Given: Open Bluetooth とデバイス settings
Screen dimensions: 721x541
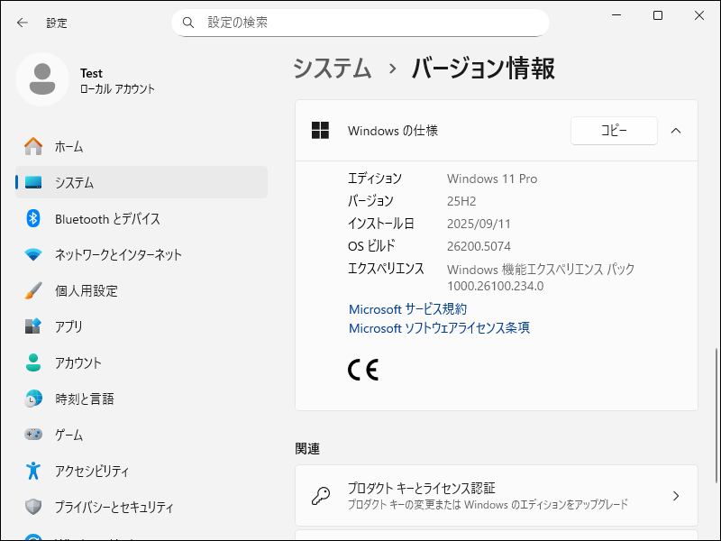Looking at the screenshot, I should tap(141, 218).
